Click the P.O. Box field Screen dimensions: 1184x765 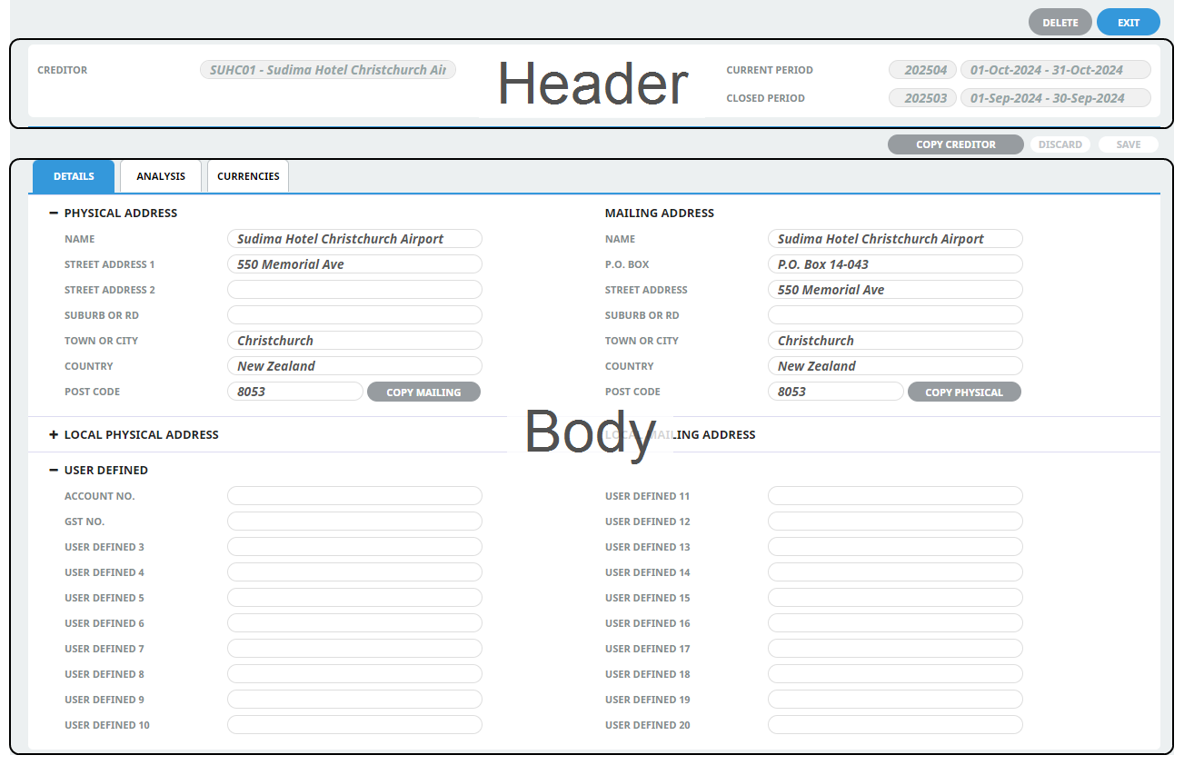pos(895,264)
